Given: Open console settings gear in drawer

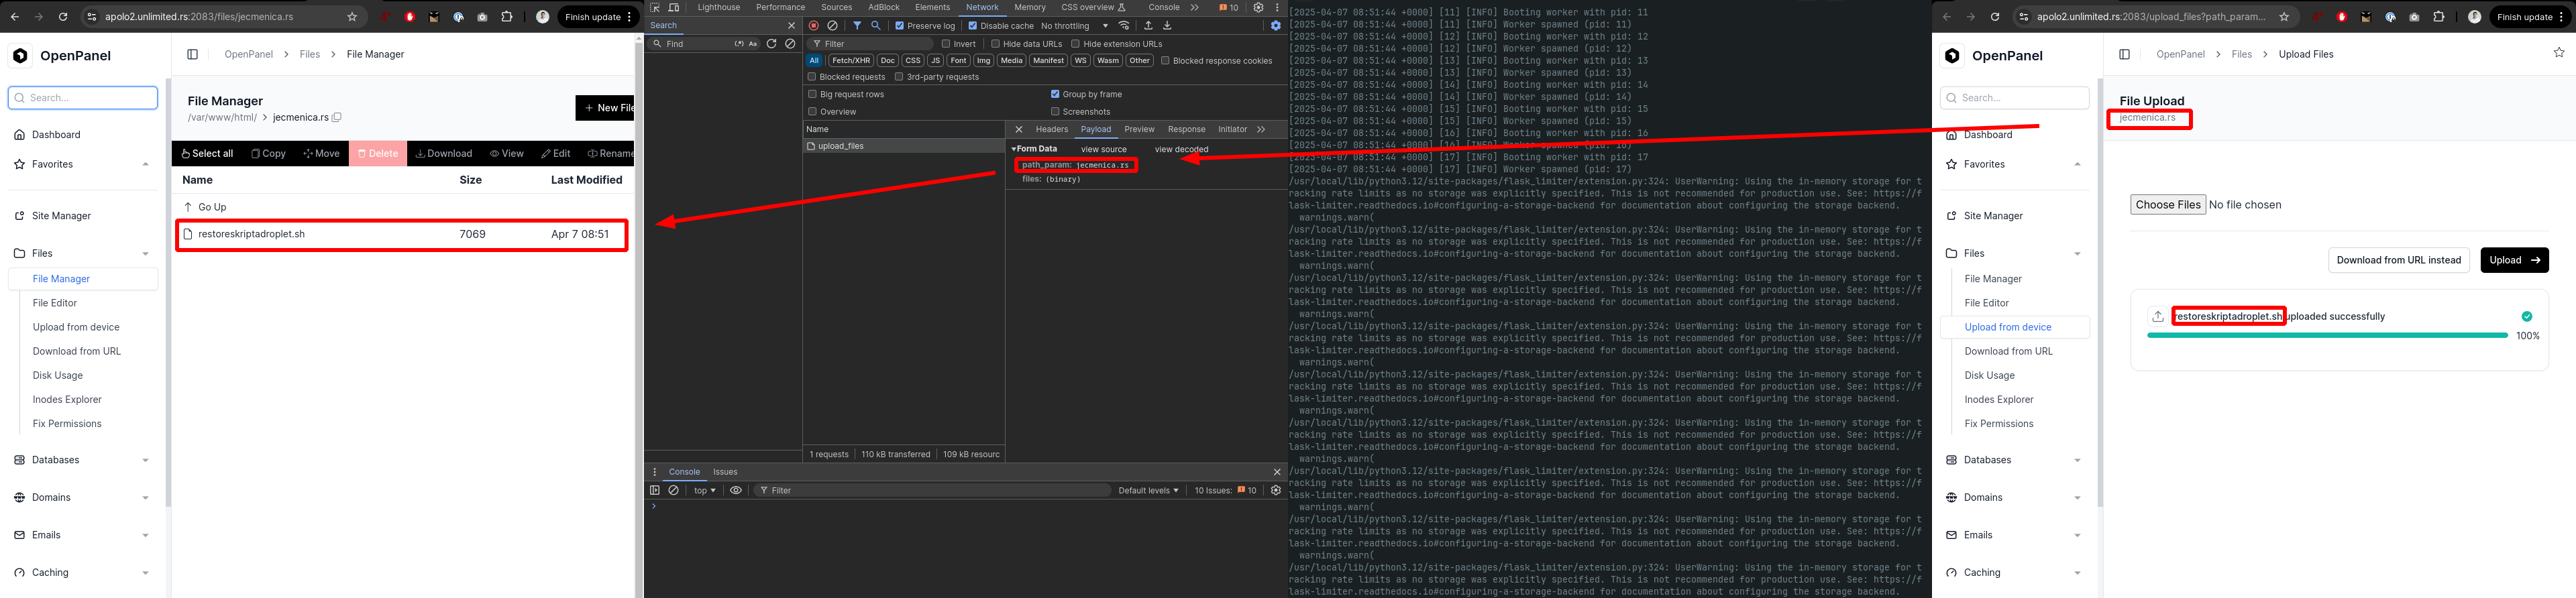Looking at the screenshot, I should click(1275, 490).
